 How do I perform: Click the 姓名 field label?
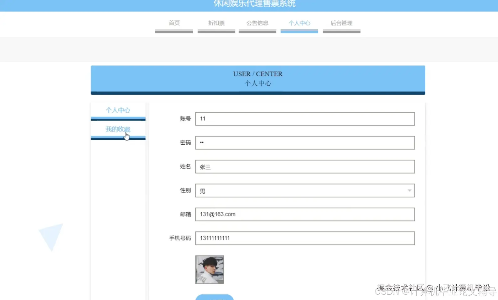click(x=185, y=167)
